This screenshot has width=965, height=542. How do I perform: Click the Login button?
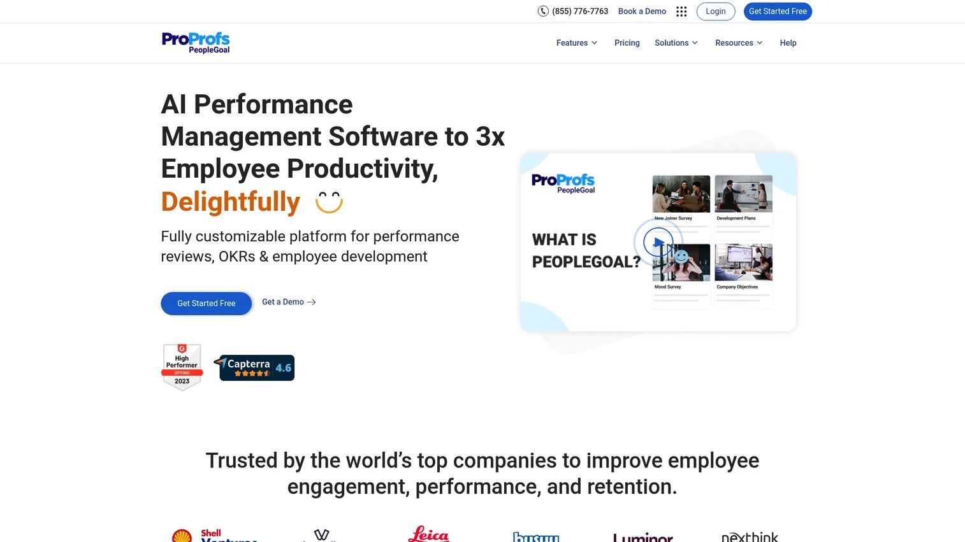click(716, 11)
